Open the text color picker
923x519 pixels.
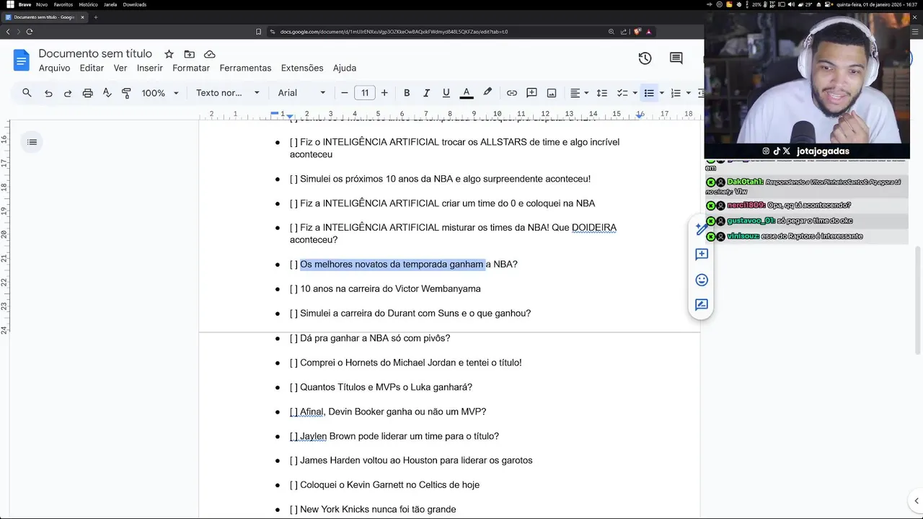[467, 93]
